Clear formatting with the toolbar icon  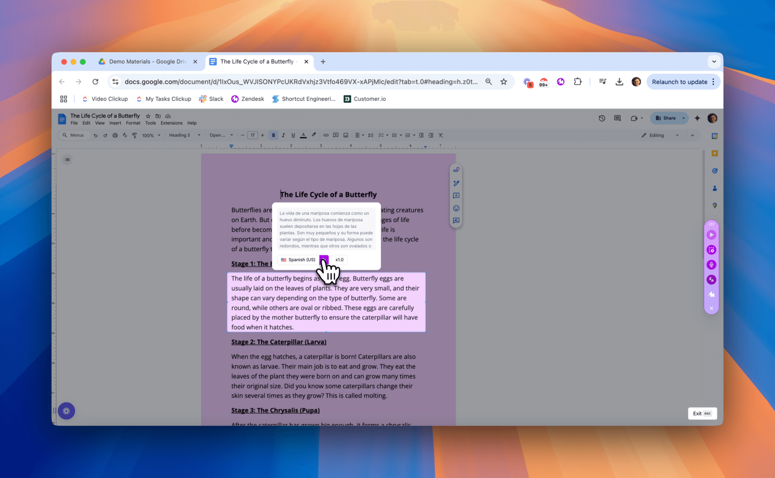coord(440,135)
